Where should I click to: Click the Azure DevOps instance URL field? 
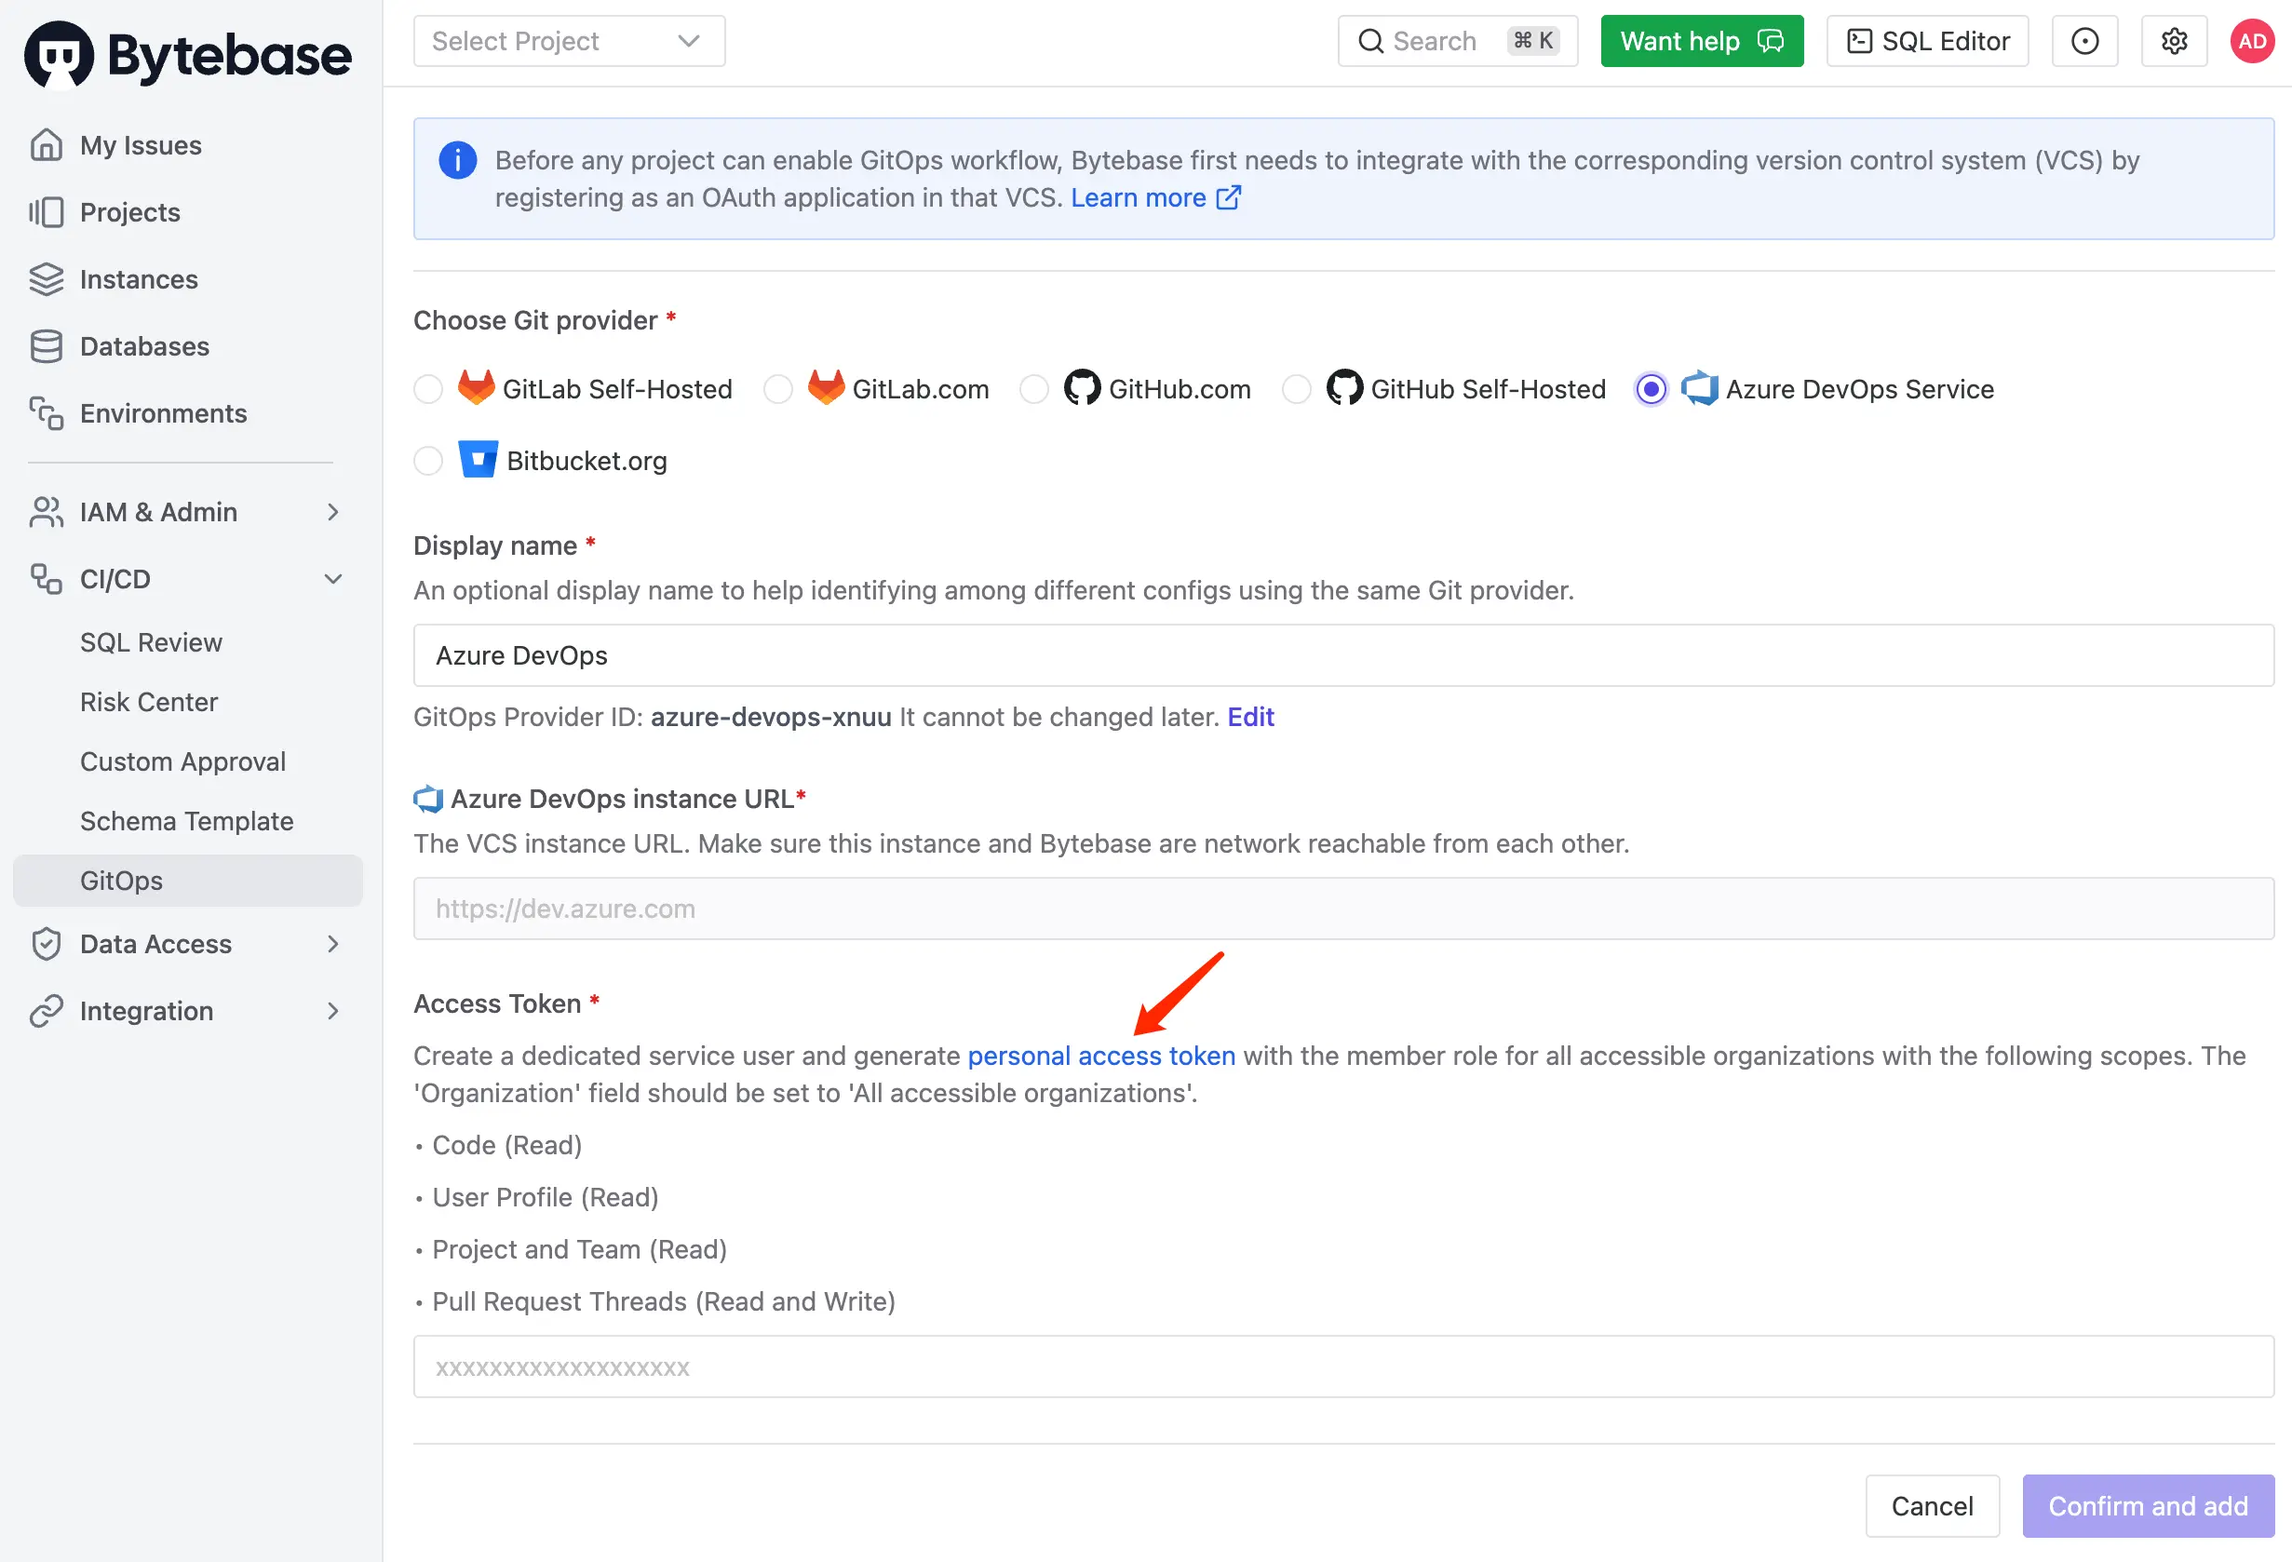pyautogui.click(x=1343, y=909)
